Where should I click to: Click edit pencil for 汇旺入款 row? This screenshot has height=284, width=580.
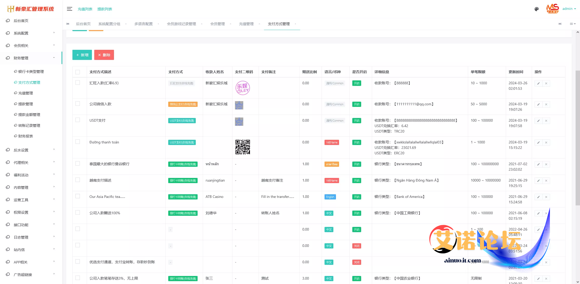(x=538, y=84)
